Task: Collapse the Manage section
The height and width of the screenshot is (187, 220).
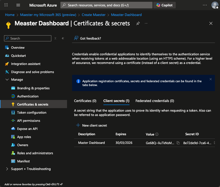Action: [7, 80]
